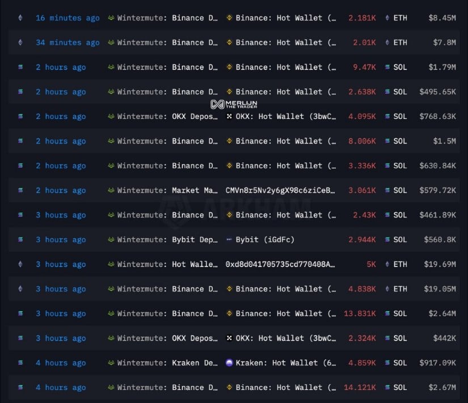Click the ETH token icon beside 5K

pos(387,265)
